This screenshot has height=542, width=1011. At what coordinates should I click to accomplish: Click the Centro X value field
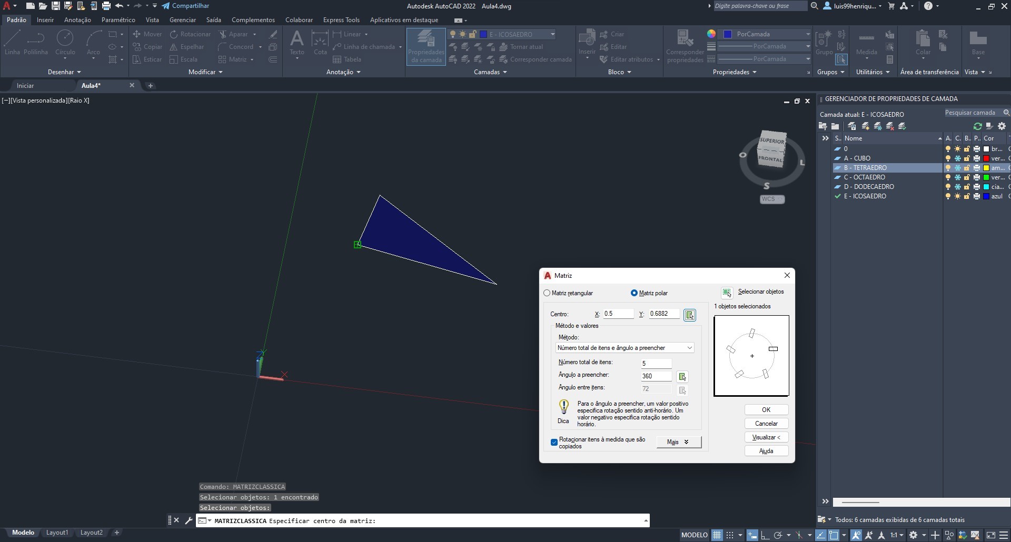[x=618, y=314]
